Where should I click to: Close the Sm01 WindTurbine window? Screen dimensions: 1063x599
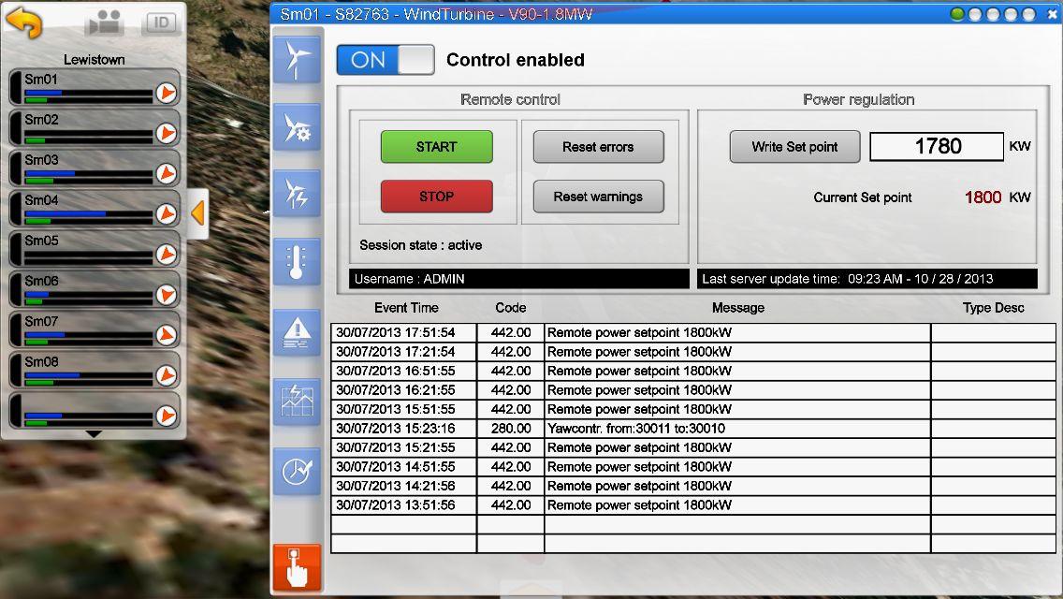coord(1052,14)
